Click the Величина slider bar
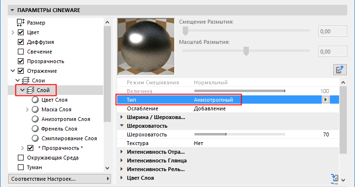Screen dimensions: 355x187 pyautogui.click(x=240, y=91)
